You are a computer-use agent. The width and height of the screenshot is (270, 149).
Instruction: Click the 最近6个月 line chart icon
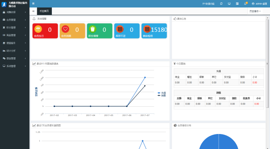[34, 64]
